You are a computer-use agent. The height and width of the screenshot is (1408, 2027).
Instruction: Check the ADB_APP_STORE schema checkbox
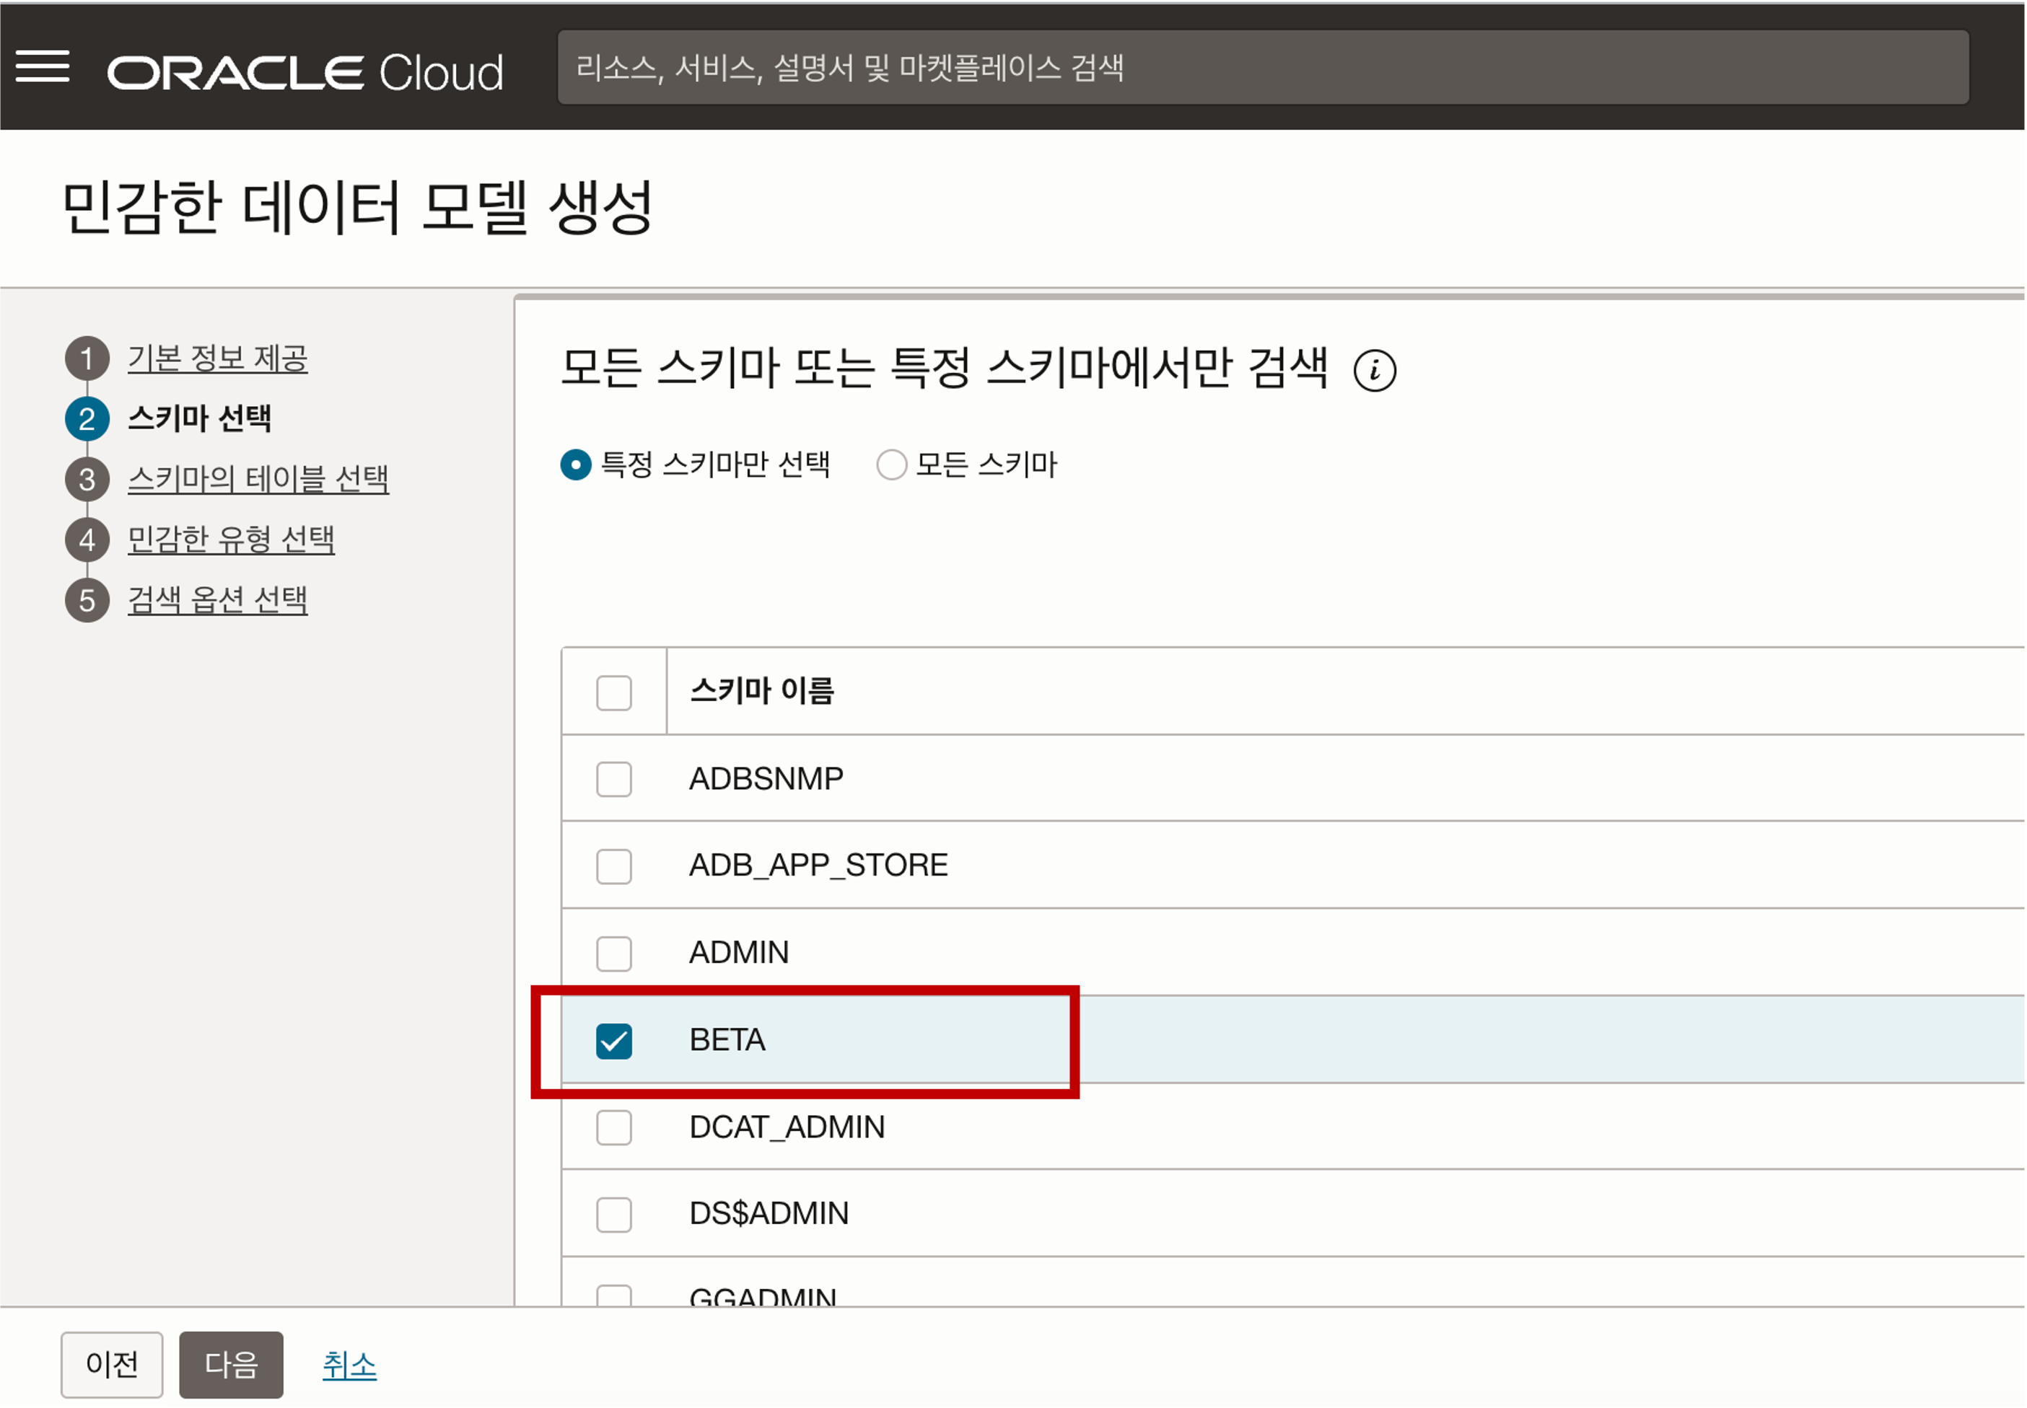[x=613, y=866]
